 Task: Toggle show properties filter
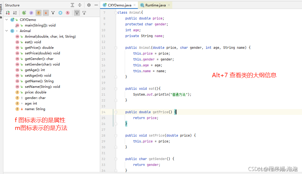[x=31, y=13]
